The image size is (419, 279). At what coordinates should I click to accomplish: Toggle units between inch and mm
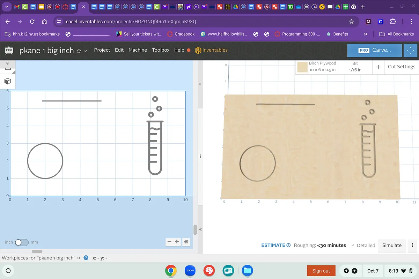tap(21, 242)
